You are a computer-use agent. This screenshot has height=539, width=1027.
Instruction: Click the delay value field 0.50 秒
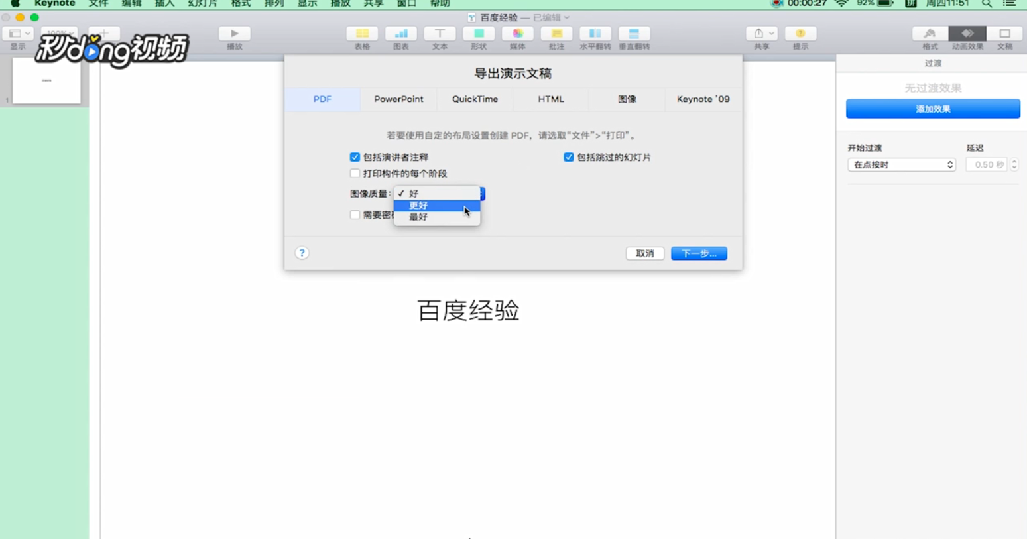point(987,165)
